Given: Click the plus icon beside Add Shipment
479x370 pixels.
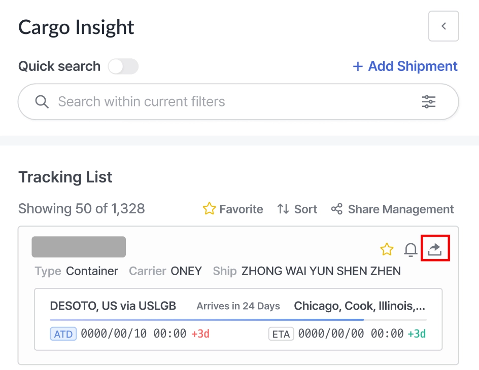Looking at the screenshot, I should pyautogui.click(x=358, y=66).
